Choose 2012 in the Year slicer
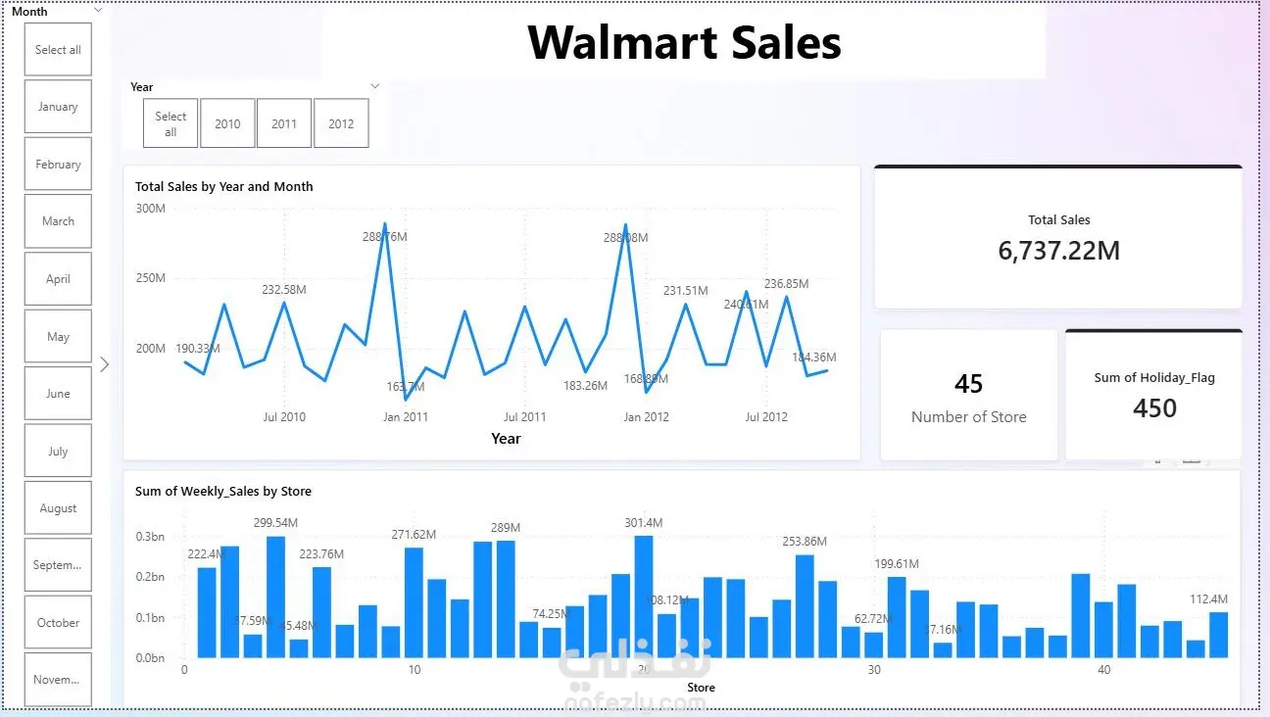The width and height of the screenshot is (1270, 717). 341,123
